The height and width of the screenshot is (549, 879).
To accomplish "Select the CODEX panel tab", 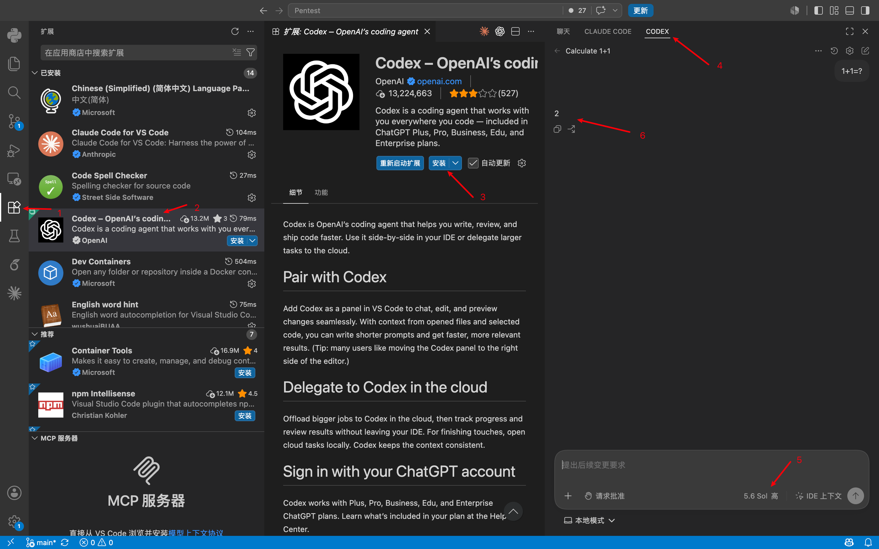I will pos(657,32).
